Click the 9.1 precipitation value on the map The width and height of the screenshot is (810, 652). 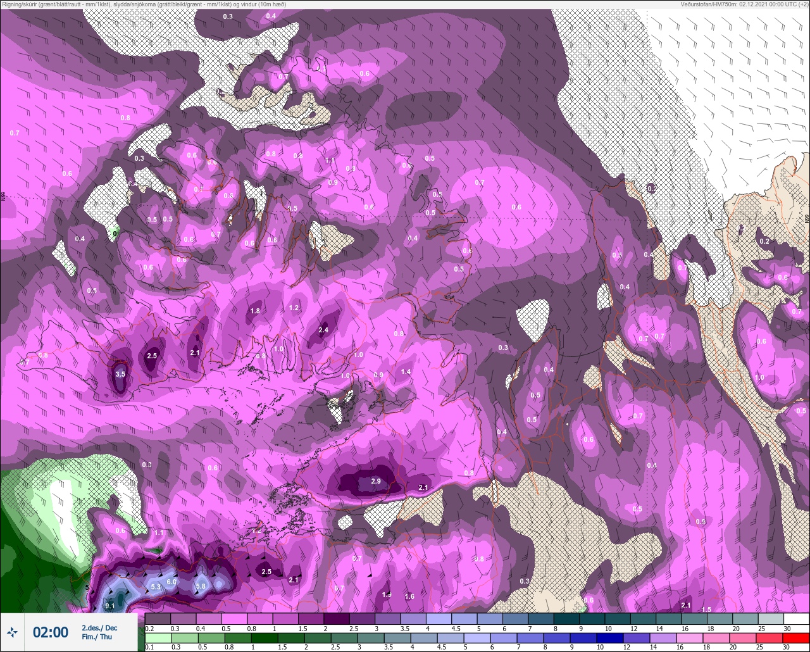coord(109,606)
